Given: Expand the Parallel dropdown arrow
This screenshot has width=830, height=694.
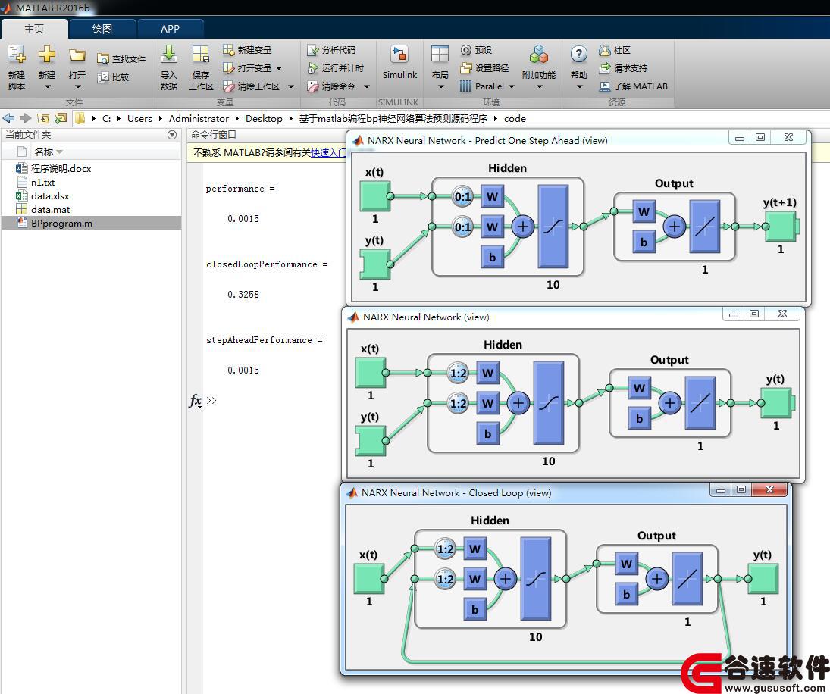Looking at the screenshot, I should (512, 86).
